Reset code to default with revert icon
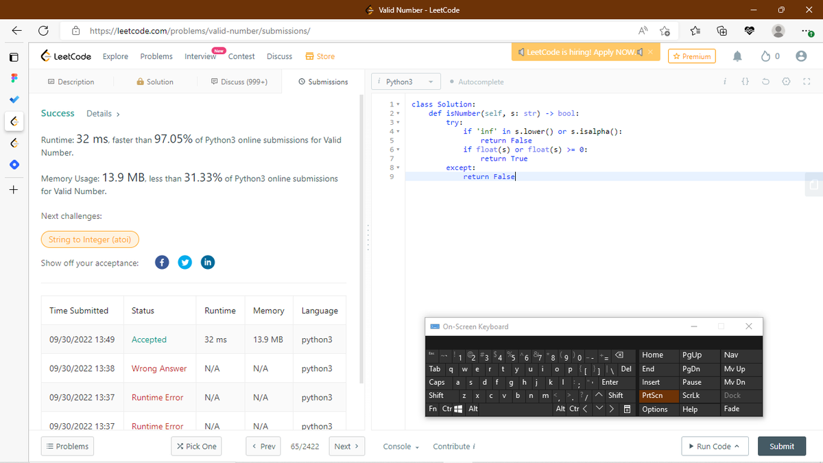 (766, 82)
